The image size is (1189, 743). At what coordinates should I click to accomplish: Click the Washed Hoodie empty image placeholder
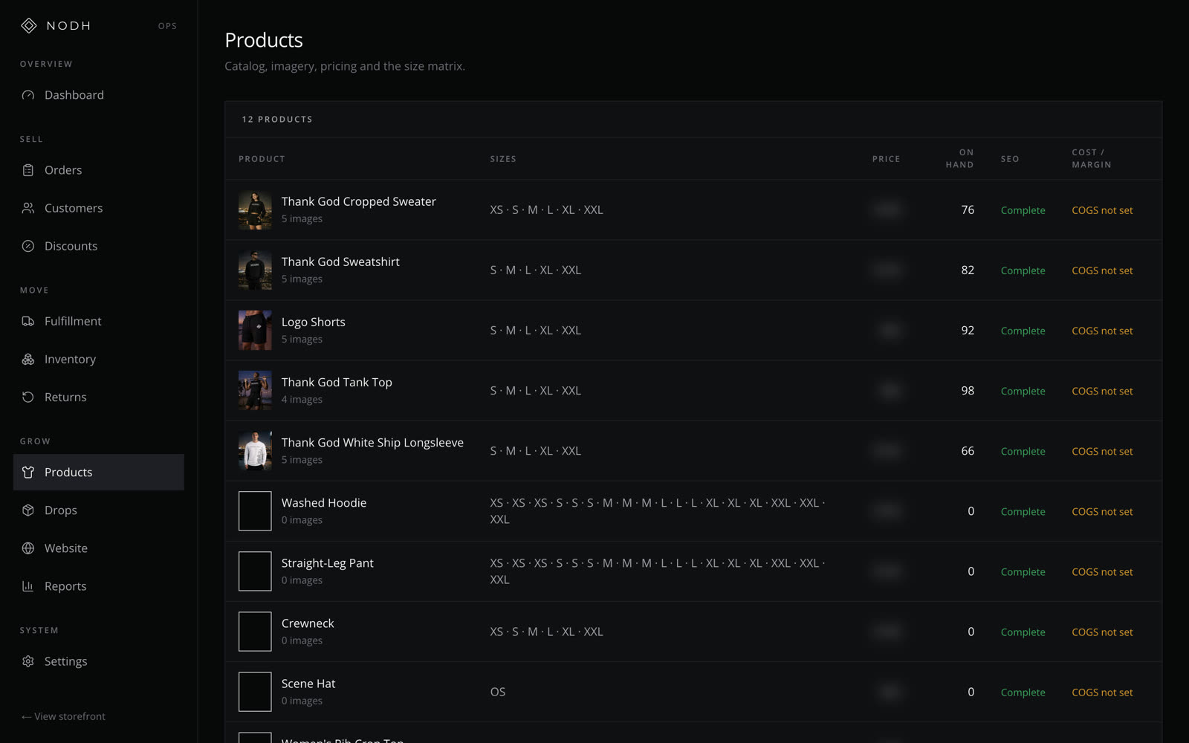255,510
